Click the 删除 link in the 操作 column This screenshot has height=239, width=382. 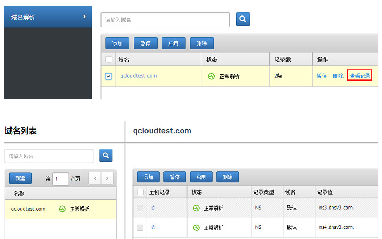tap(338, 76)
